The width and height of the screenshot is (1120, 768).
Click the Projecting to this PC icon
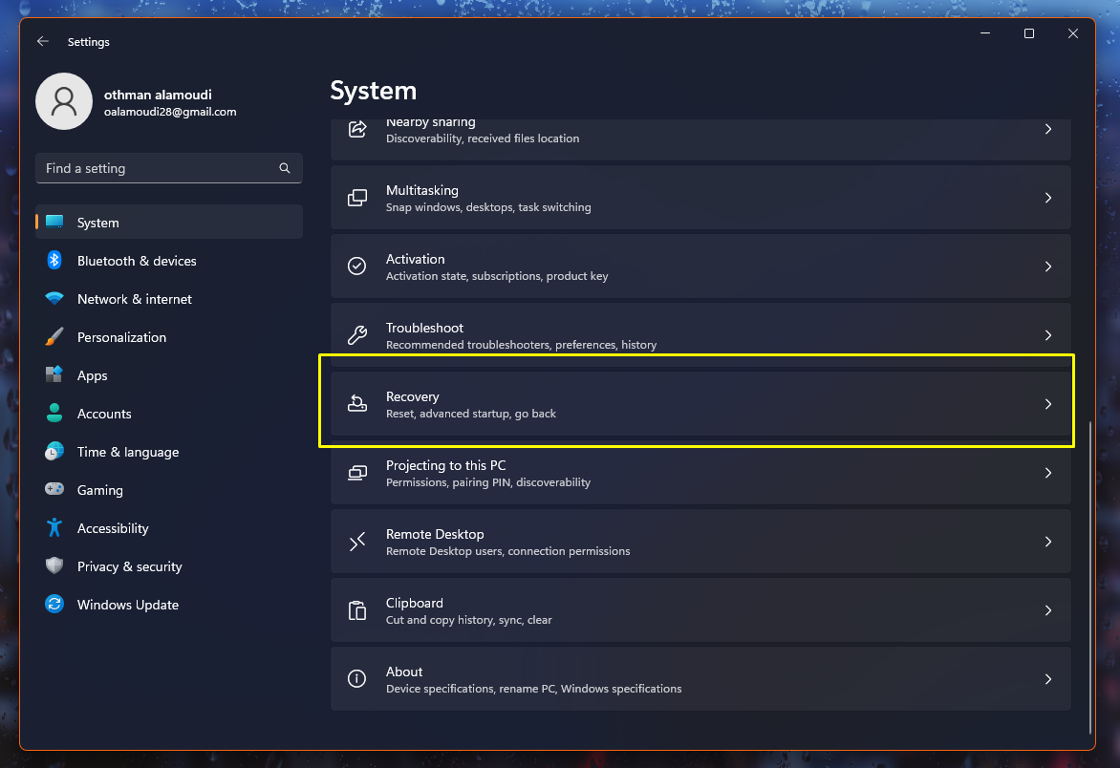coord(357,473)
